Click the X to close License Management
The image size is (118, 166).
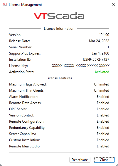click(x=113, y=4)
